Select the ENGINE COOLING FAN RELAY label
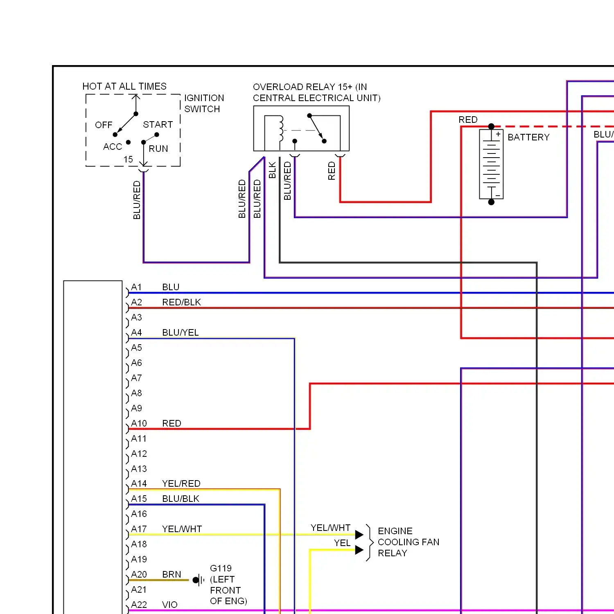The height and width of the screenshot is (614, 614). coord(409,542)
